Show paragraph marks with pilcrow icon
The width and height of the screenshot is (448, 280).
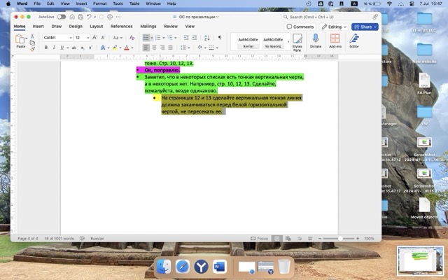pos(219,37)
